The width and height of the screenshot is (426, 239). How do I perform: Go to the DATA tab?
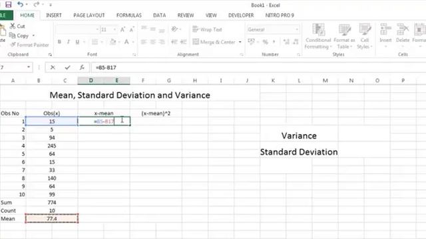click(x=160, y=15)
